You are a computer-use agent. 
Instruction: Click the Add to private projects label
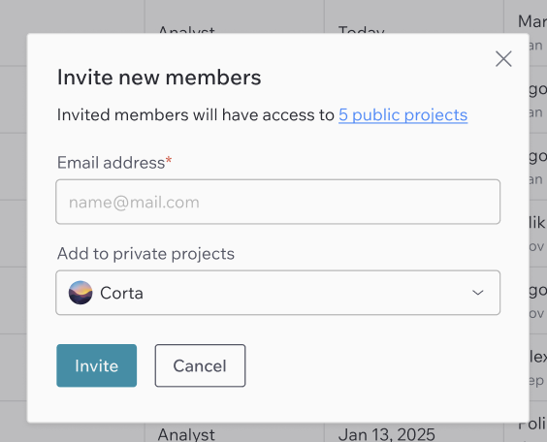[x=145, y=254]
